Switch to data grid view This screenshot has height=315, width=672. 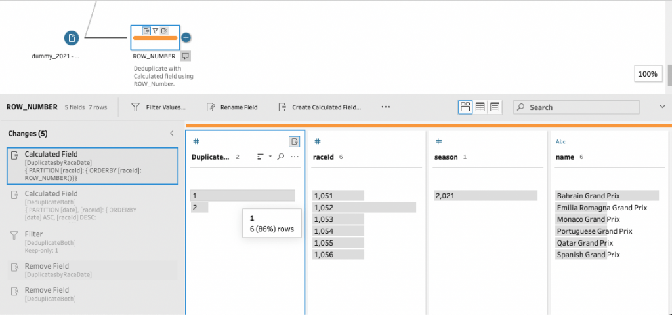[480, 107]
